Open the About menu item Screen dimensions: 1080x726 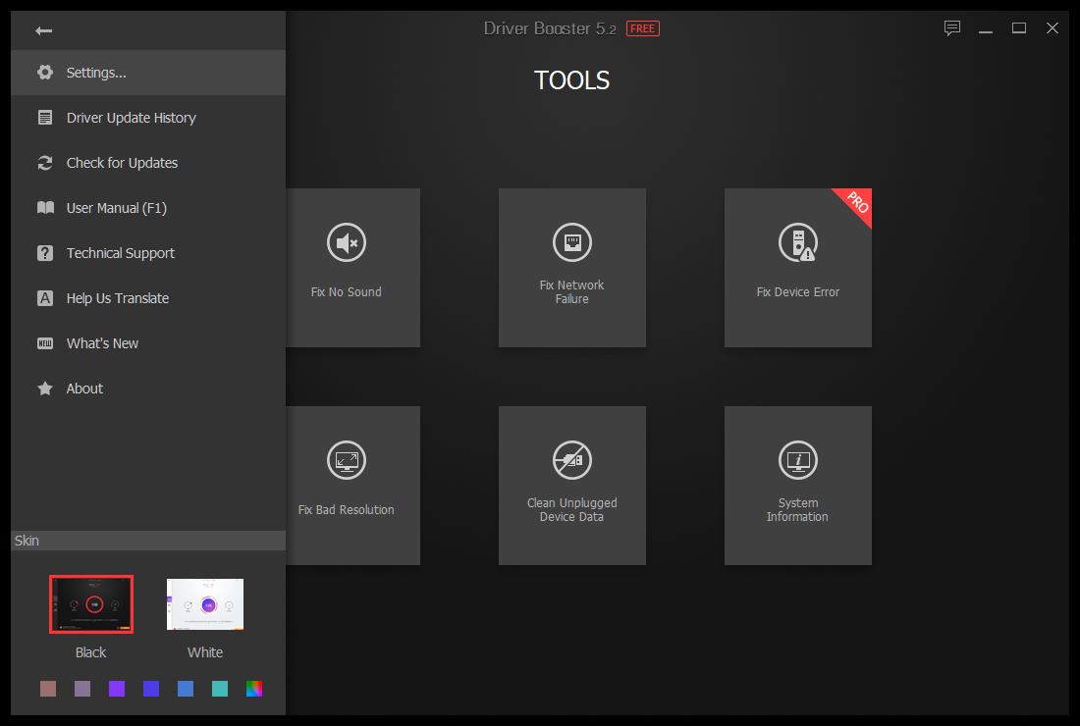(x=84, y=389)
